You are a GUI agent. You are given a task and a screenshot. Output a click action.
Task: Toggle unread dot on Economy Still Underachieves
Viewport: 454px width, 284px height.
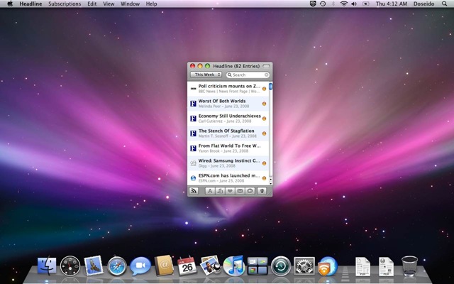point(264,119)
